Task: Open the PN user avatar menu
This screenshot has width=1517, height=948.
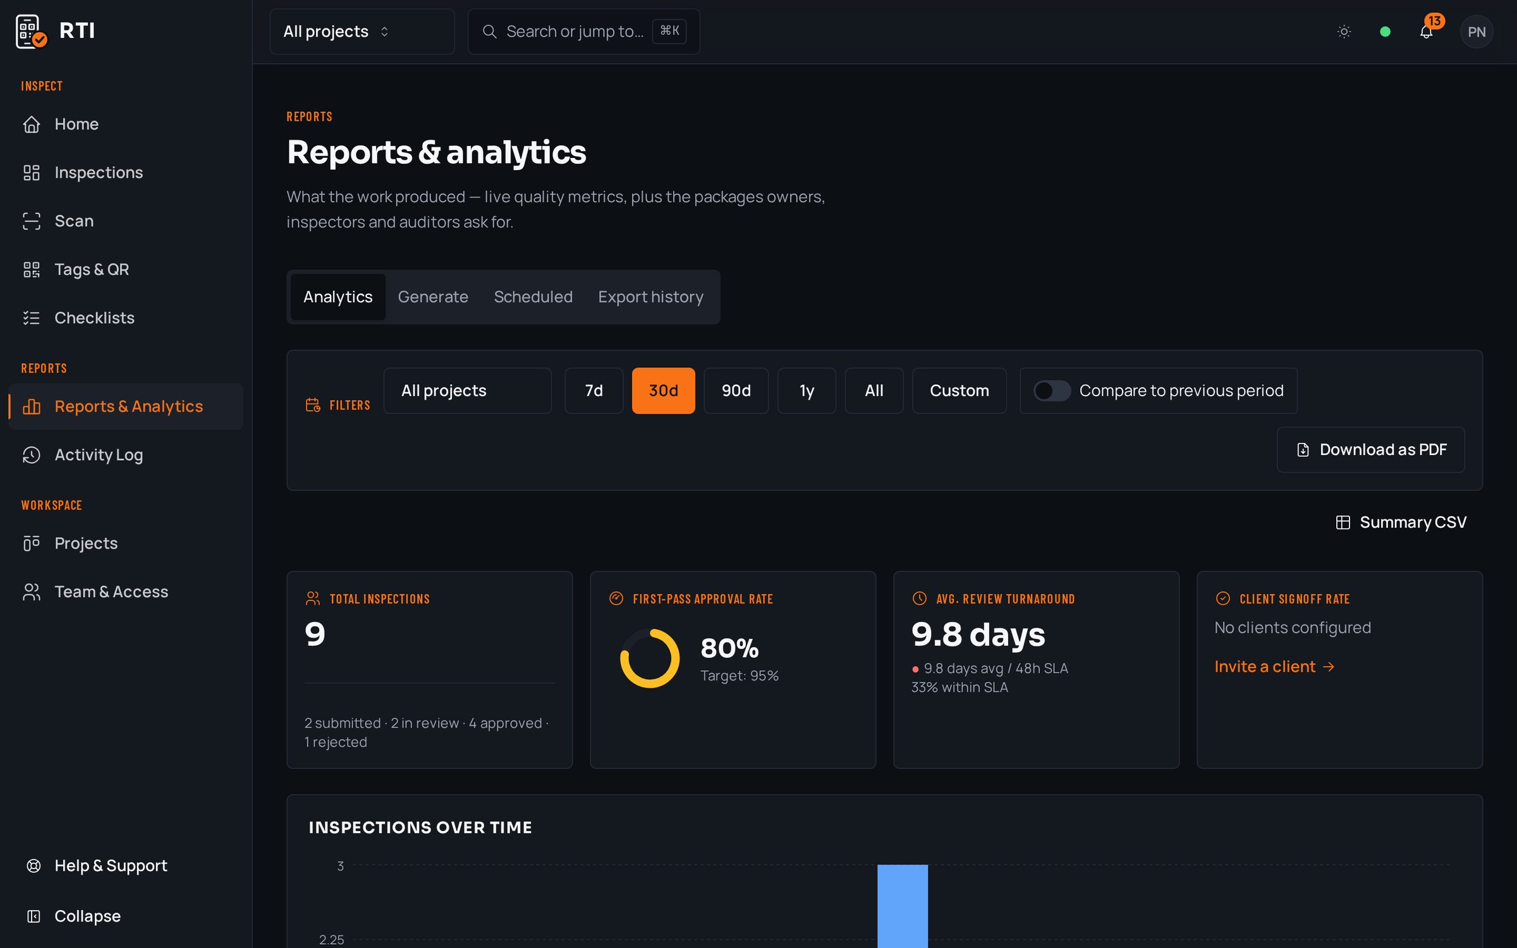Action: pos(1477,32)
